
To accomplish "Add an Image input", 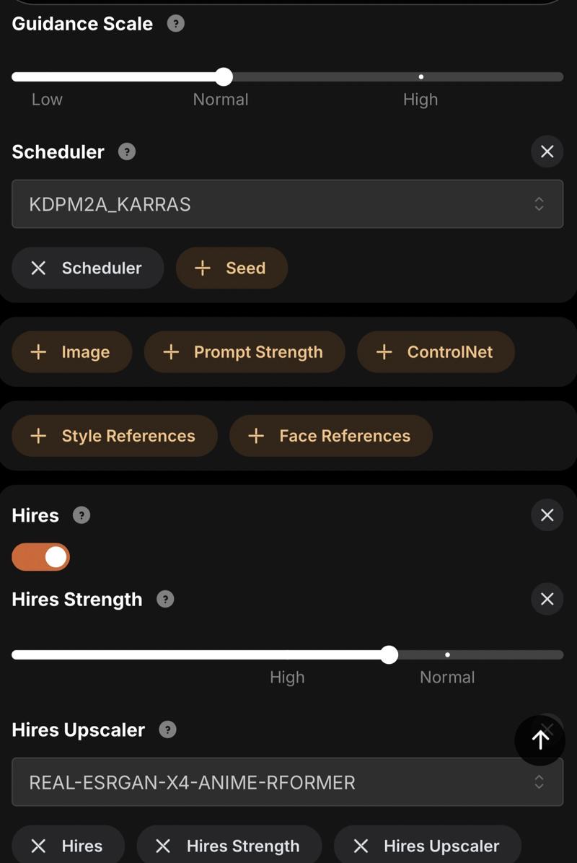I will click(71, 352).
